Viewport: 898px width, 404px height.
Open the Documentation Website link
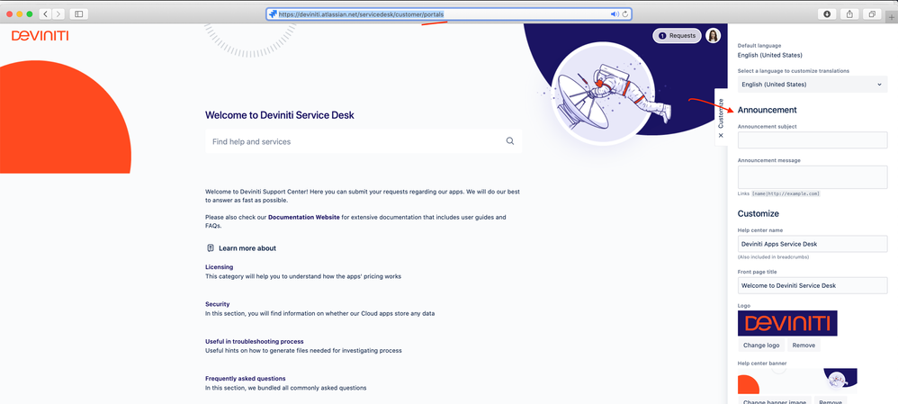click(x=304, y=217)
